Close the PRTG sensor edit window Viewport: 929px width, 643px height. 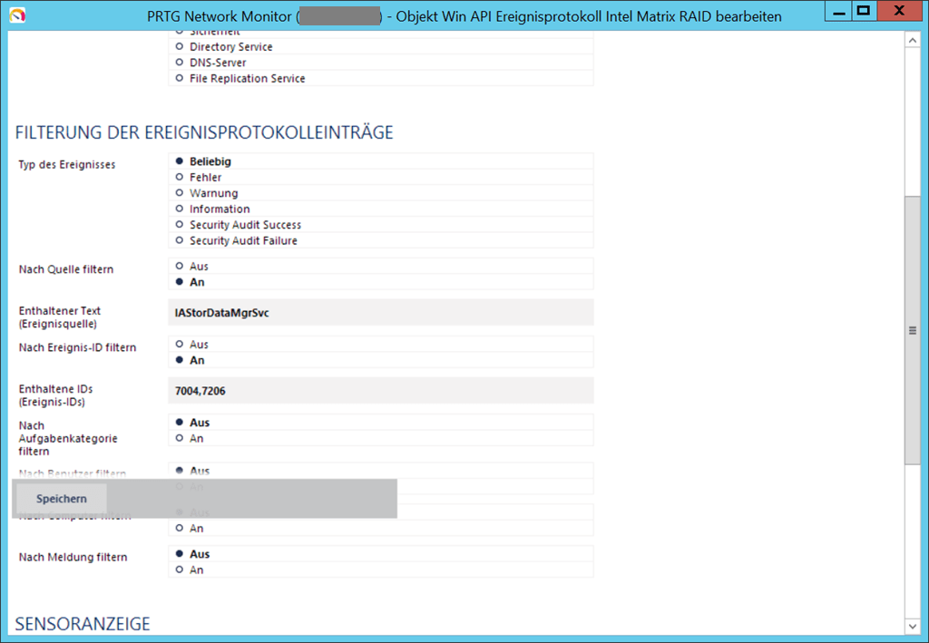click(898, 11)
